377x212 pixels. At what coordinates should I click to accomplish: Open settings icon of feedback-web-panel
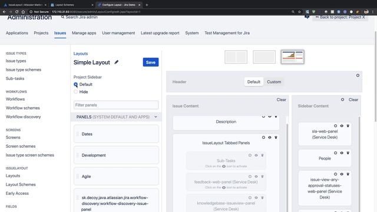pyautogui.click(x=250, y=177)
